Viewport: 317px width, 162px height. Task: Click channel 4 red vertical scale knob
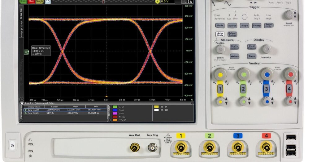[290, 74]
